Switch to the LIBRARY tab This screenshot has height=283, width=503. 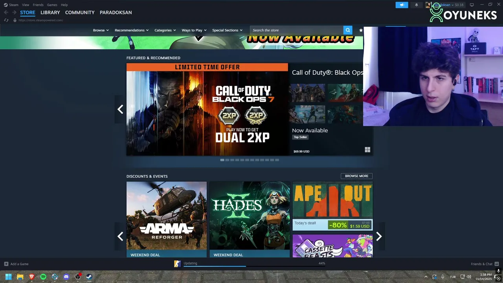click(50, 13)
